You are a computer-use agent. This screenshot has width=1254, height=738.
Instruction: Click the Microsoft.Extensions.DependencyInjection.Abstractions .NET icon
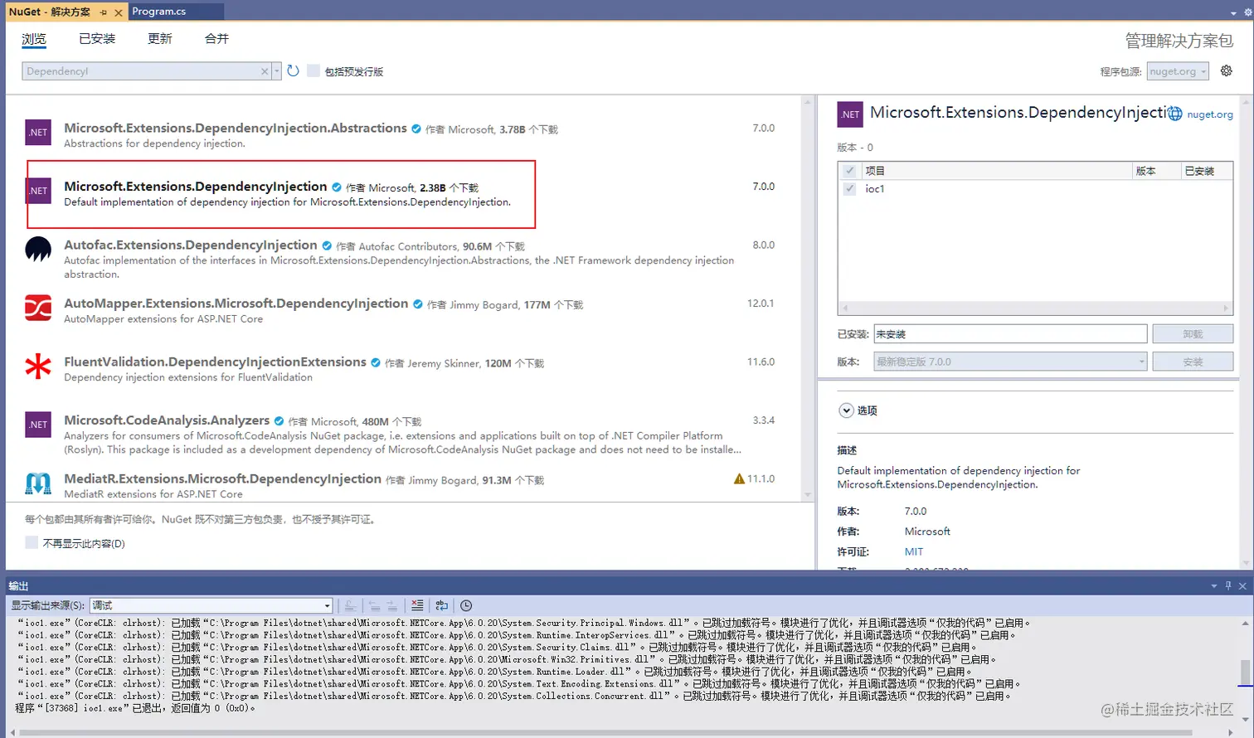[38, 133]
